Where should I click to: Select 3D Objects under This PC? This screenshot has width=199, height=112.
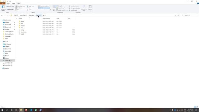(x=8, y=44)
